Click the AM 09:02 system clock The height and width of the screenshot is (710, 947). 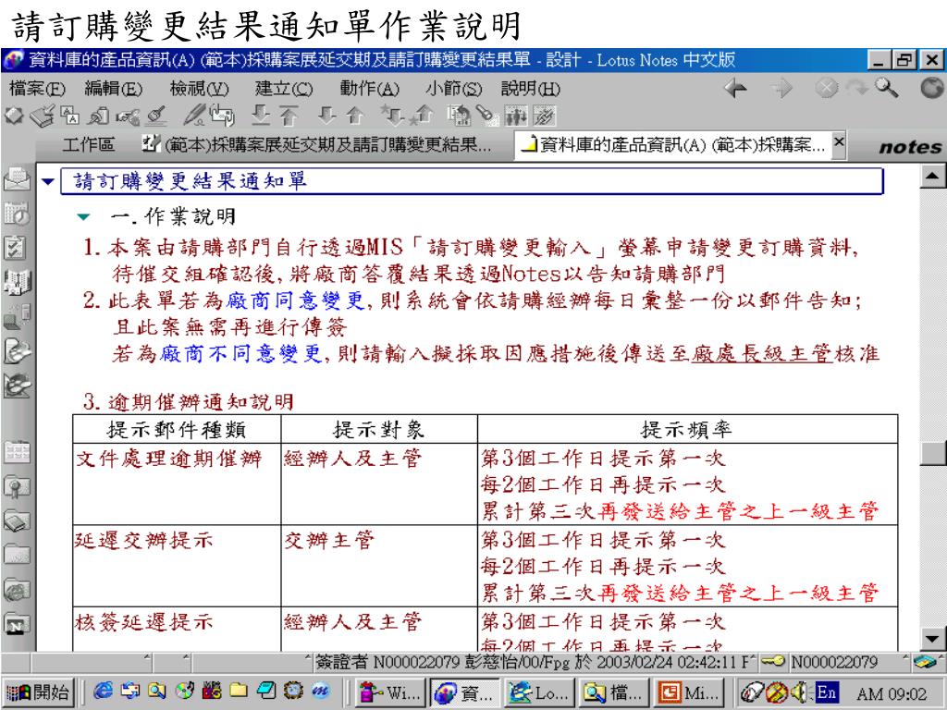pos(892,693)
